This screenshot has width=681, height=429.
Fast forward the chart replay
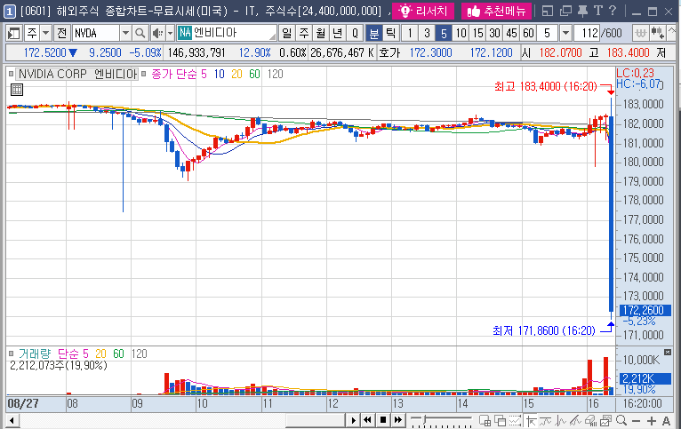(x=398, y=420)
